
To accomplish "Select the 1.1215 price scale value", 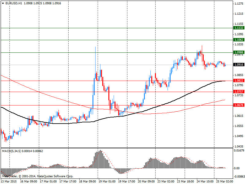I will point(239,14).
